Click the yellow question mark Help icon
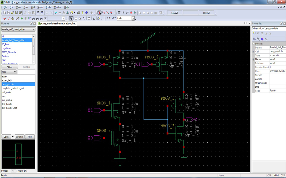The width and height of the screenshot is (286, 178). click(x=82, y=13)
